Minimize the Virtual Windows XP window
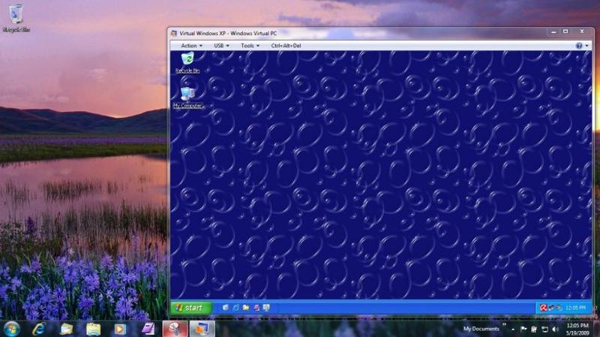 pyautogui.click(x=553, y=32)
